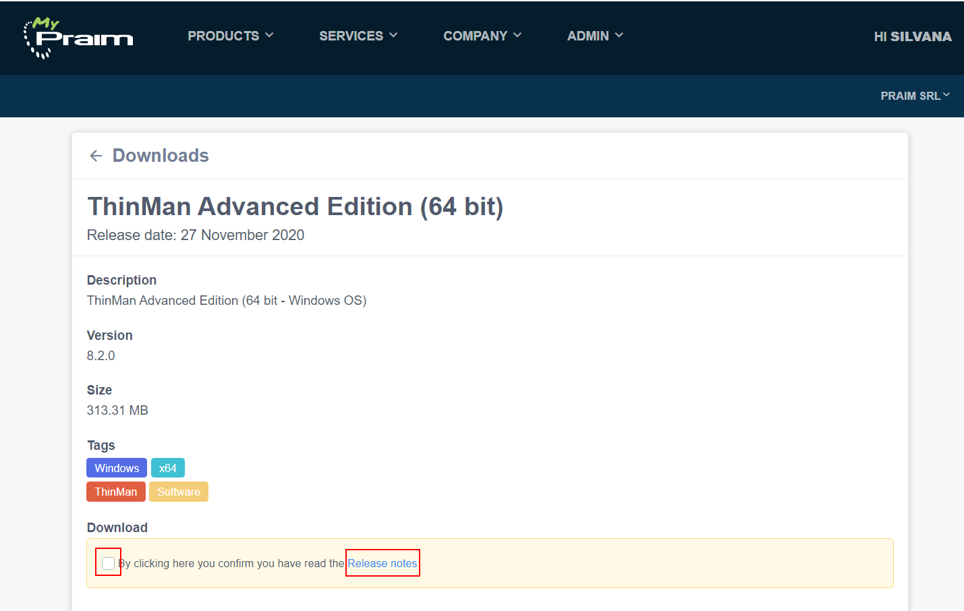The height and width of the screenshot is (611, 964).
Task: Click the size value 313.31 MB
Action: (x=117, y=410)
